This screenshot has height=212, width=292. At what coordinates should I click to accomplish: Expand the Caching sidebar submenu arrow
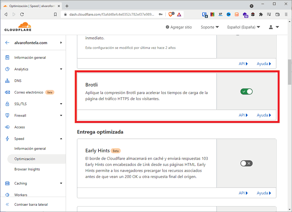61,183
